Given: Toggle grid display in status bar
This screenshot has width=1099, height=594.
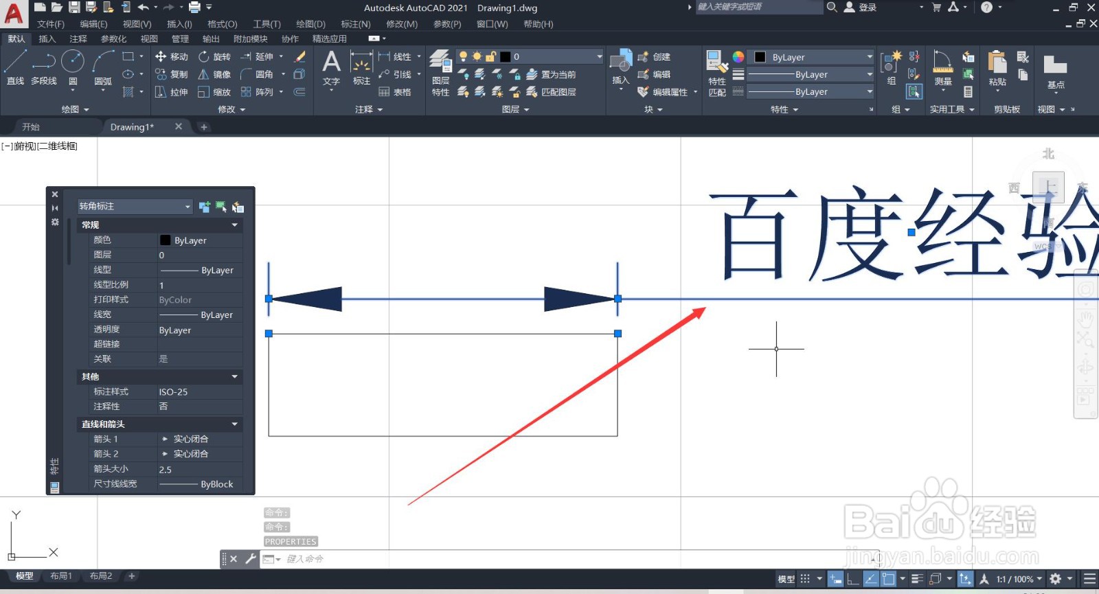Looking at the screenshot, I should (805, 579).
